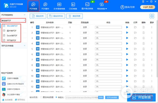Switch to grid thumbnail view icon
Image resolution: width=158 pixels, height=103 pixels.
[152, 16]
